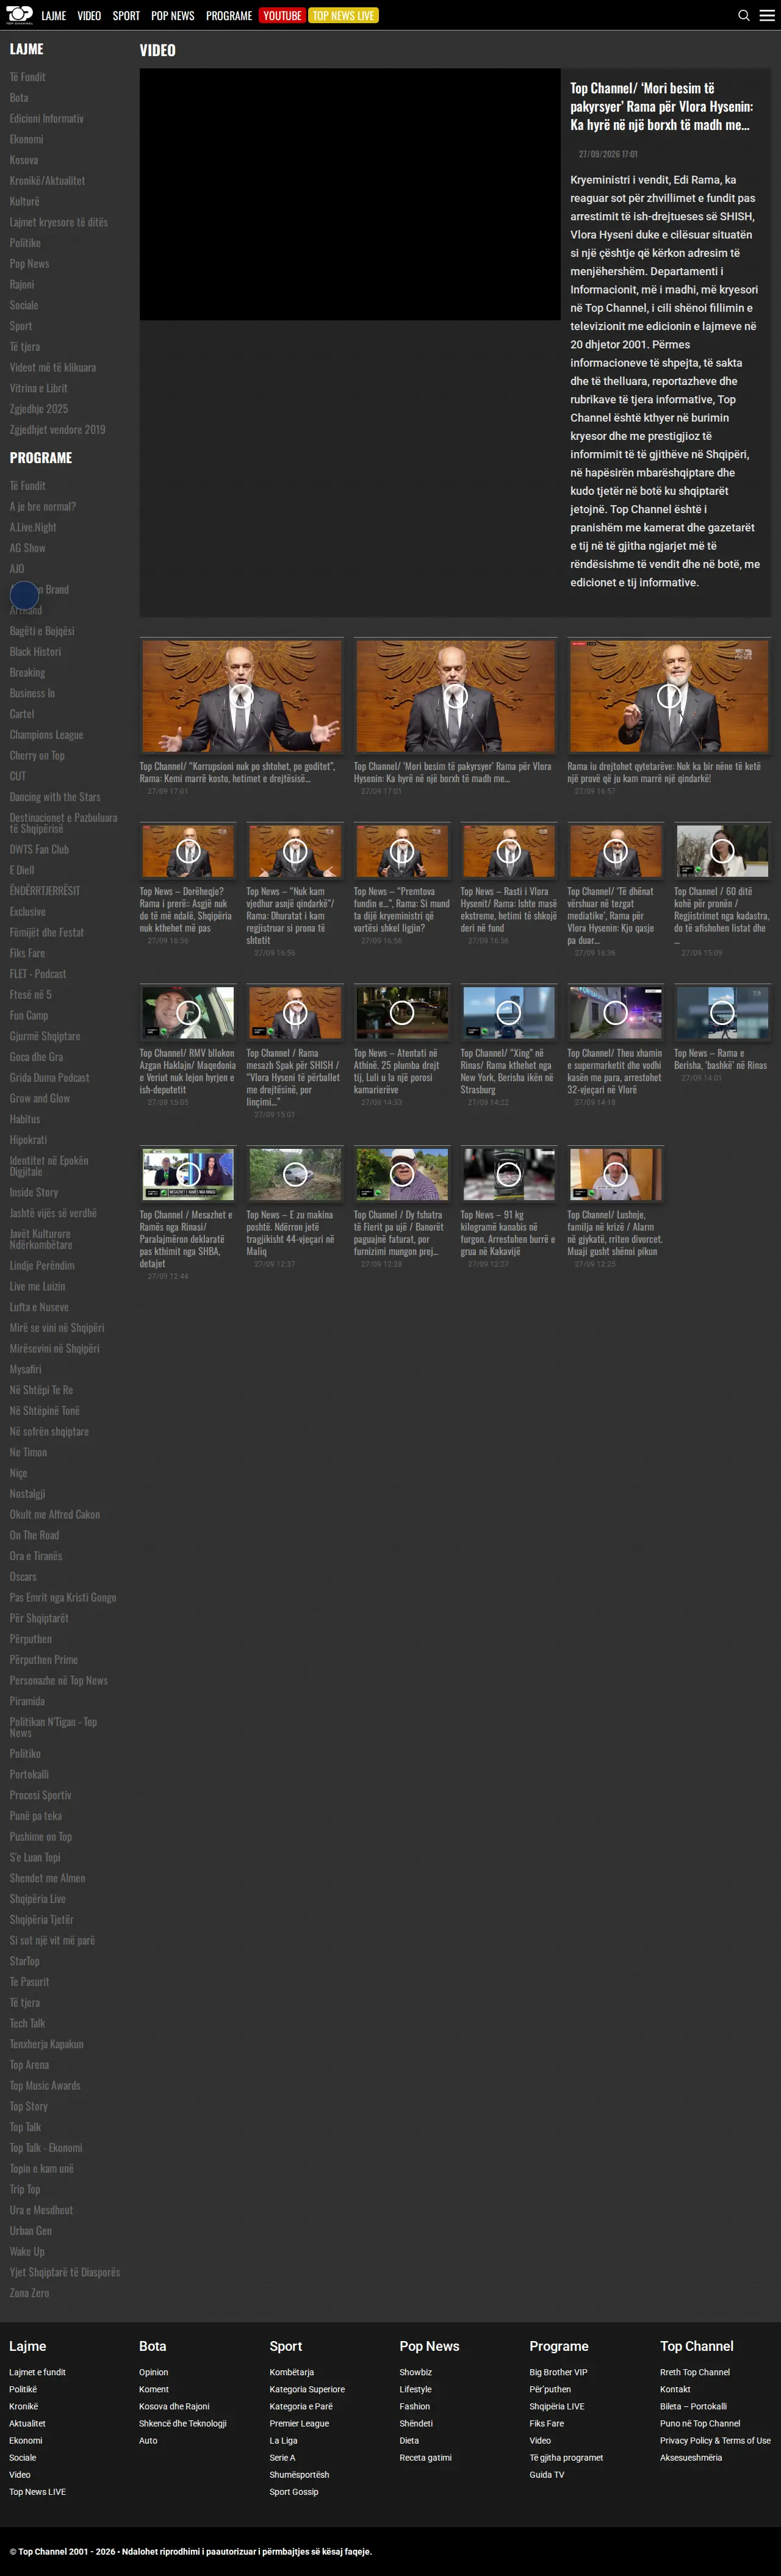Viewport: 781px width, 2576px height.
Task: Open the 'Rama iu drejtohet qytetarëve' thumbnail
Action: (669, 696)
